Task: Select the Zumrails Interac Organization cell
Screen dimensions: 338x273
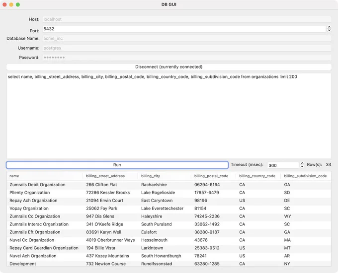Action: click(39, 224)
